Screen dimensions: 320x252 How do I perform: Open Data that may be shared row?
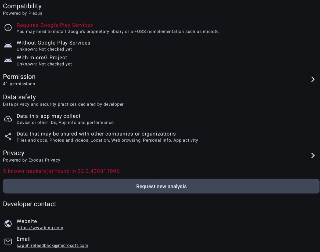pyautogui.click(x=96, y=134)
